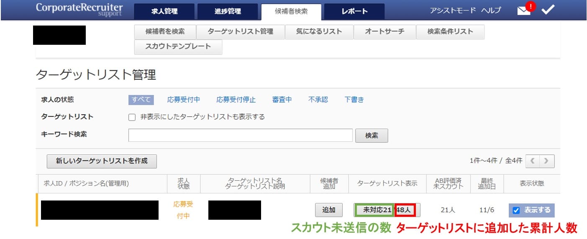Open the 未対応21 target list button
Screen dimensions: 587x239
pos(374,210)
